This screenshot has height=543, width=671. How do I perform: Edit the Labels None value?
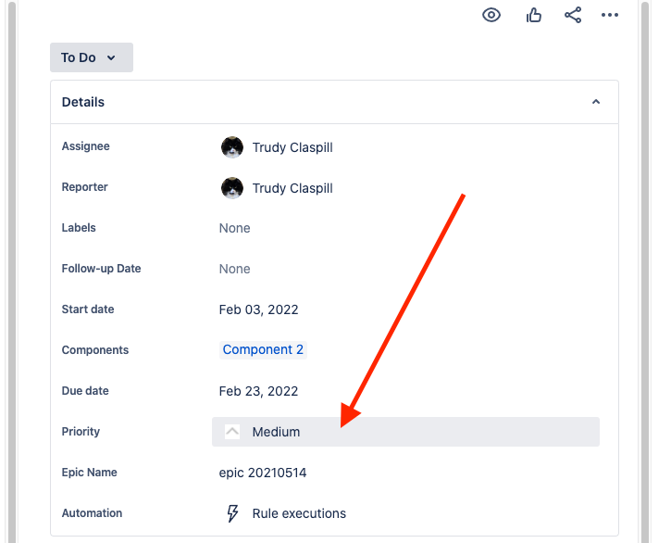pyautogui.click(x=234, y=228)
